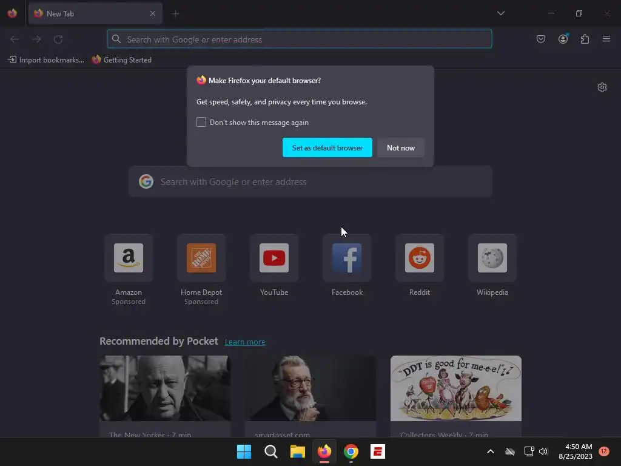Open the Collectors Weekly DDT story thumbnail
The width and height of the screenshot is (621, 466).
coord(456,388)
